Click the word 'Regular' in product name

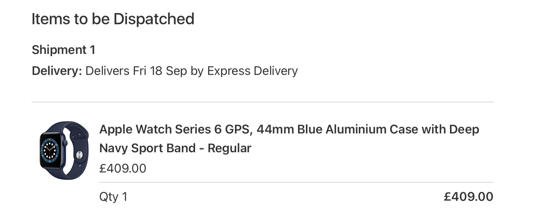point(230,148)
